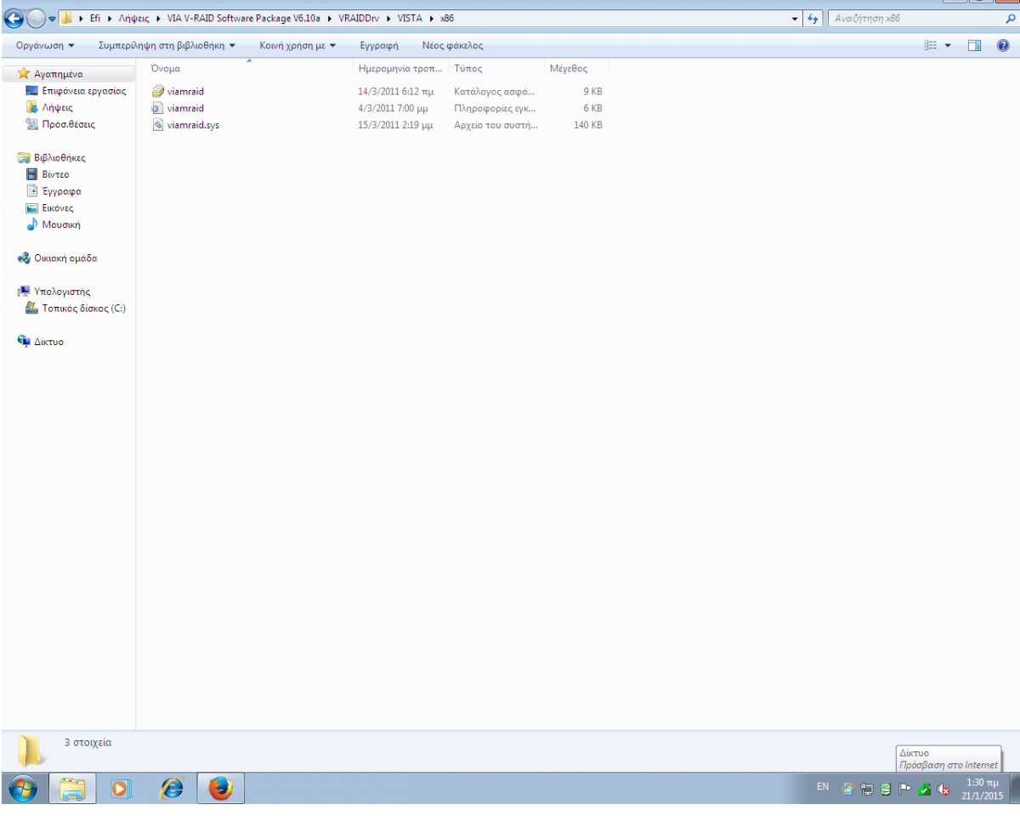
Task: Click the VRAIDDrv breadcrumb segment
Action: pos(359,18)
